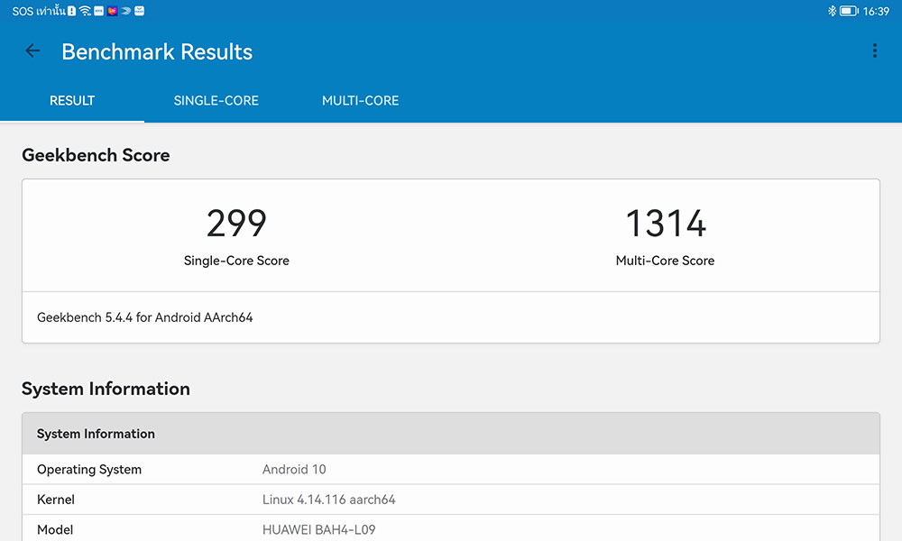Tap the Bluetooth status icon
Viewport: 902px width, 541px height.
point(832,11)
